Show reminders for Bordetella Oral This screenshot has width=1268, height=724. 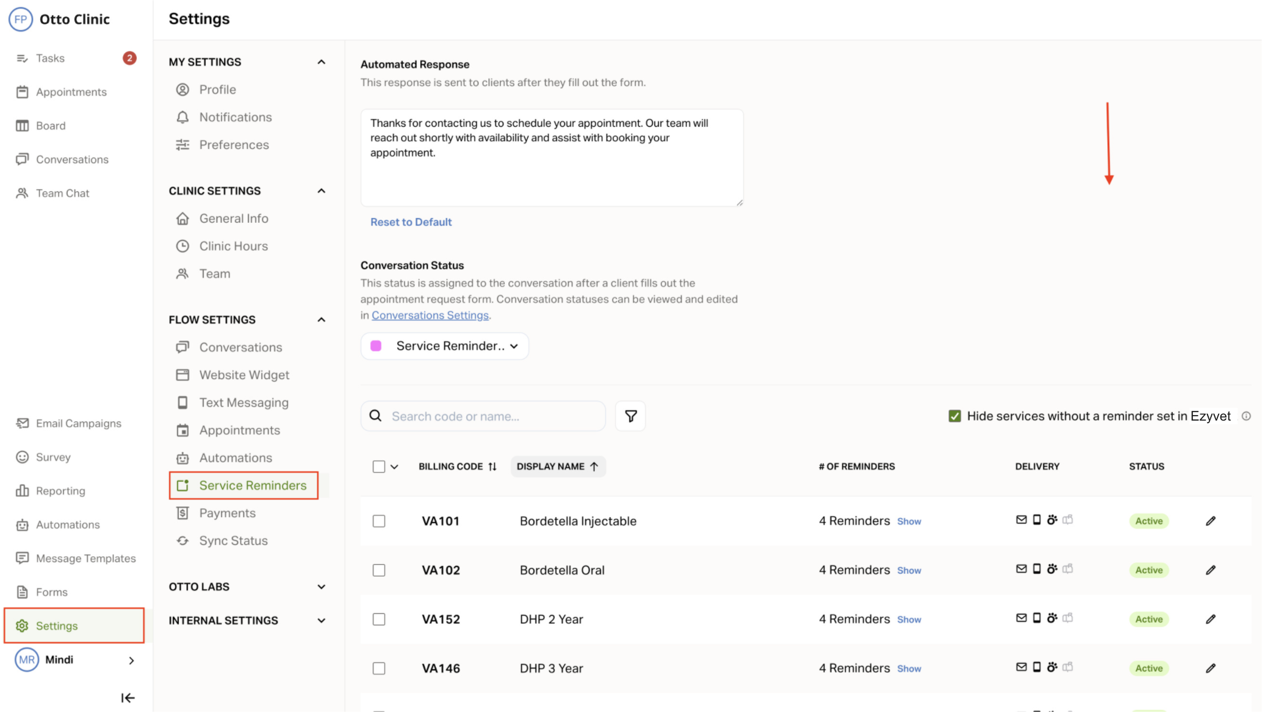click(x=909, y=570)
